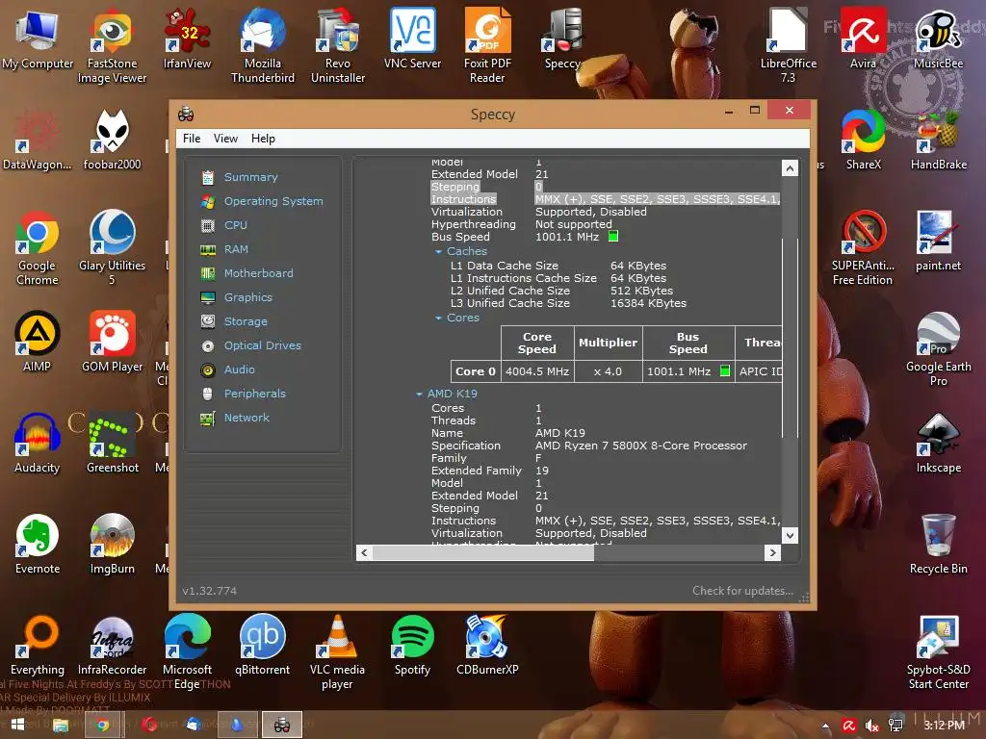Select Optical Drives section
The image size is (986, 739).
262,345
